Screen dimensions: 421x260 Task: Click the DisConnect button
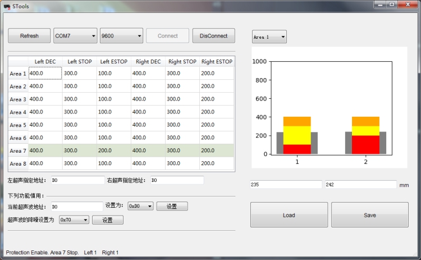213,36
